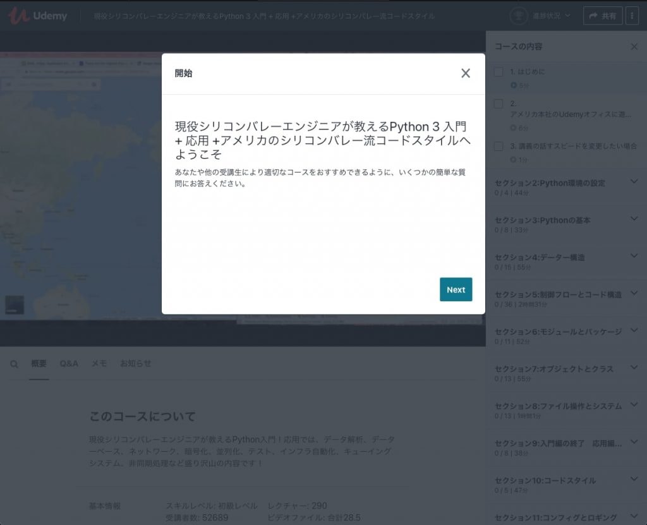
Task: Expand セクション2:Python環境の設定
Action: coord(634,183)
